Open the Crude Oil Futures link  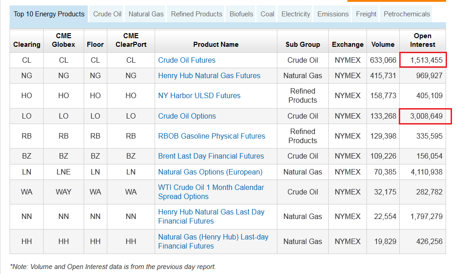click(x=187, y=60)
